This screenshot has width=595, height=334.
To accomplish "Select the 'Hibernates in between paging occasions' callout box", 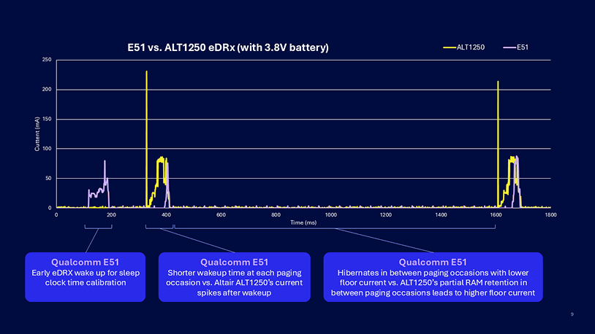I will click(433, 277).
